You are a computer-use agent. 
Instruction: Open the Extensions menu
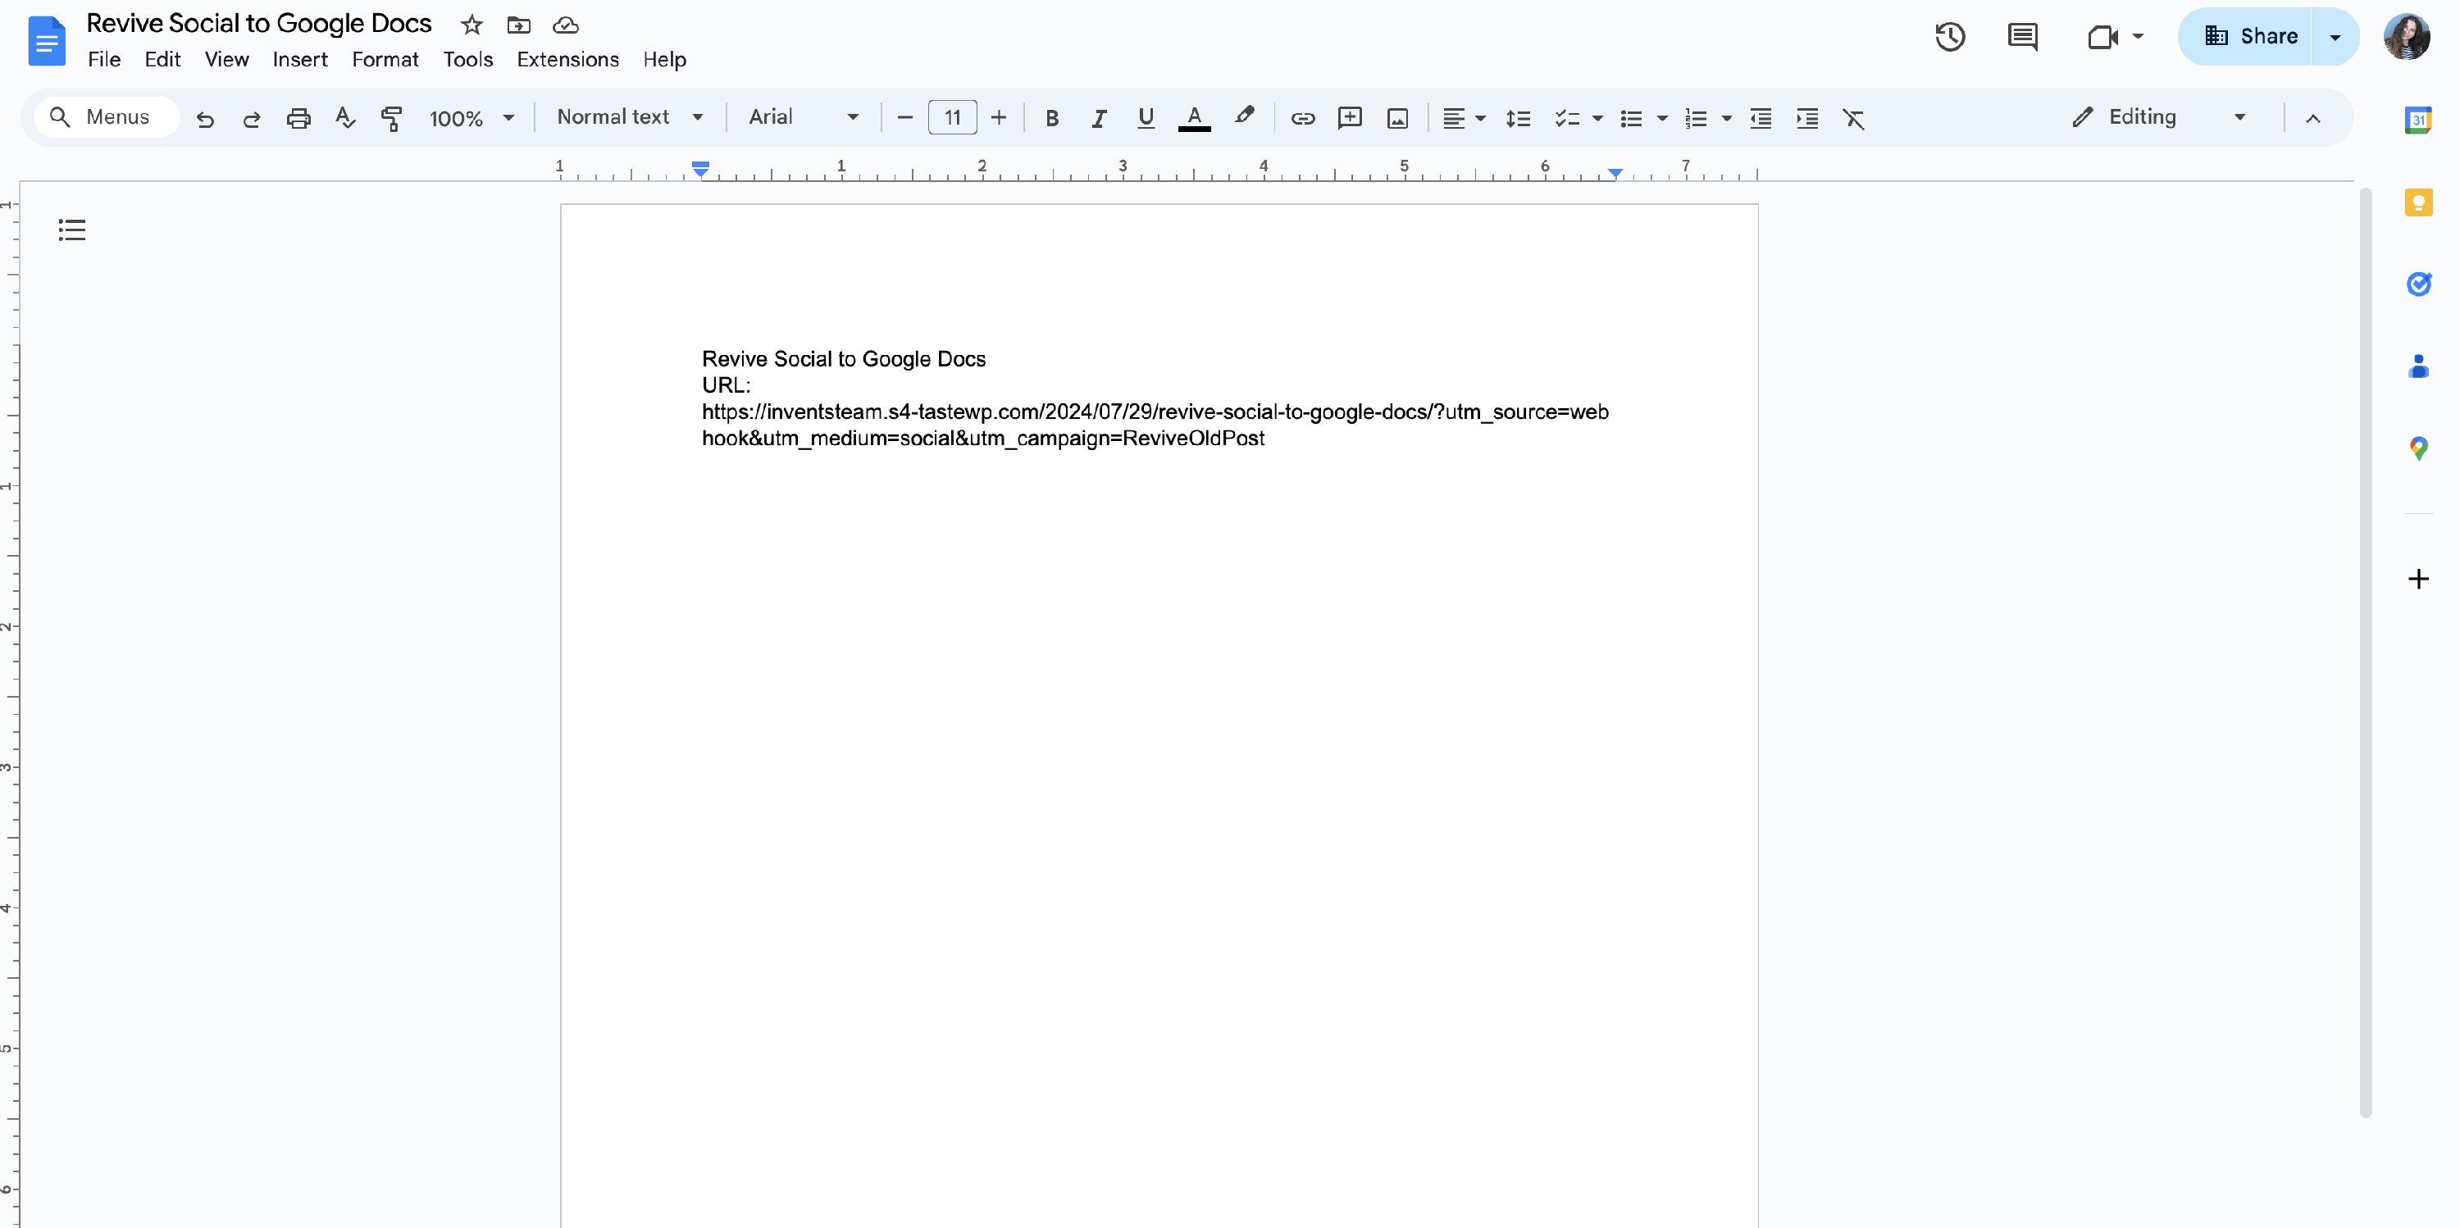tap(567, 59)
